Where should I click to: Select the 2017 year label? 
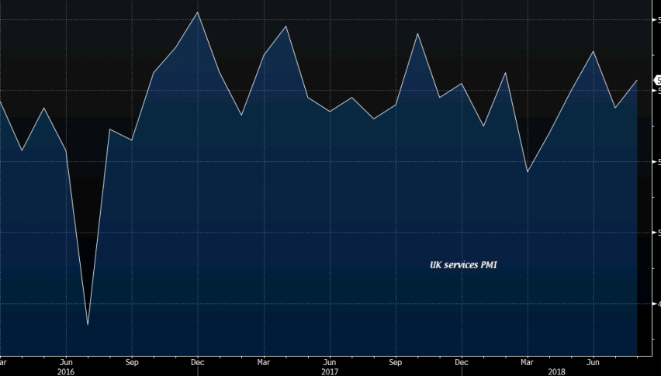pyautogui.click(x=330, y=372)
